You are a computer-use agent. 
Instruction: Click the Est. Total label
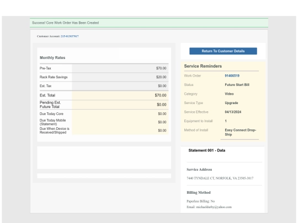tap(47, 95)
